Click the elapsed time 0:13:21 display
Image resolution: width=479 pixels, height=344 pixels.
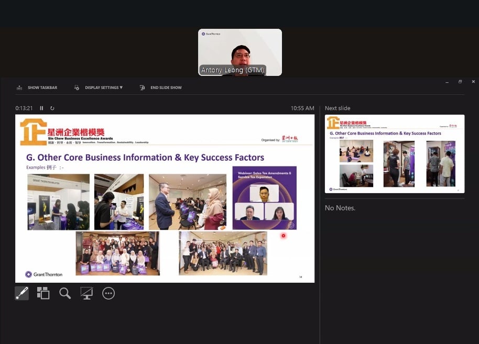tap(24, 108)
